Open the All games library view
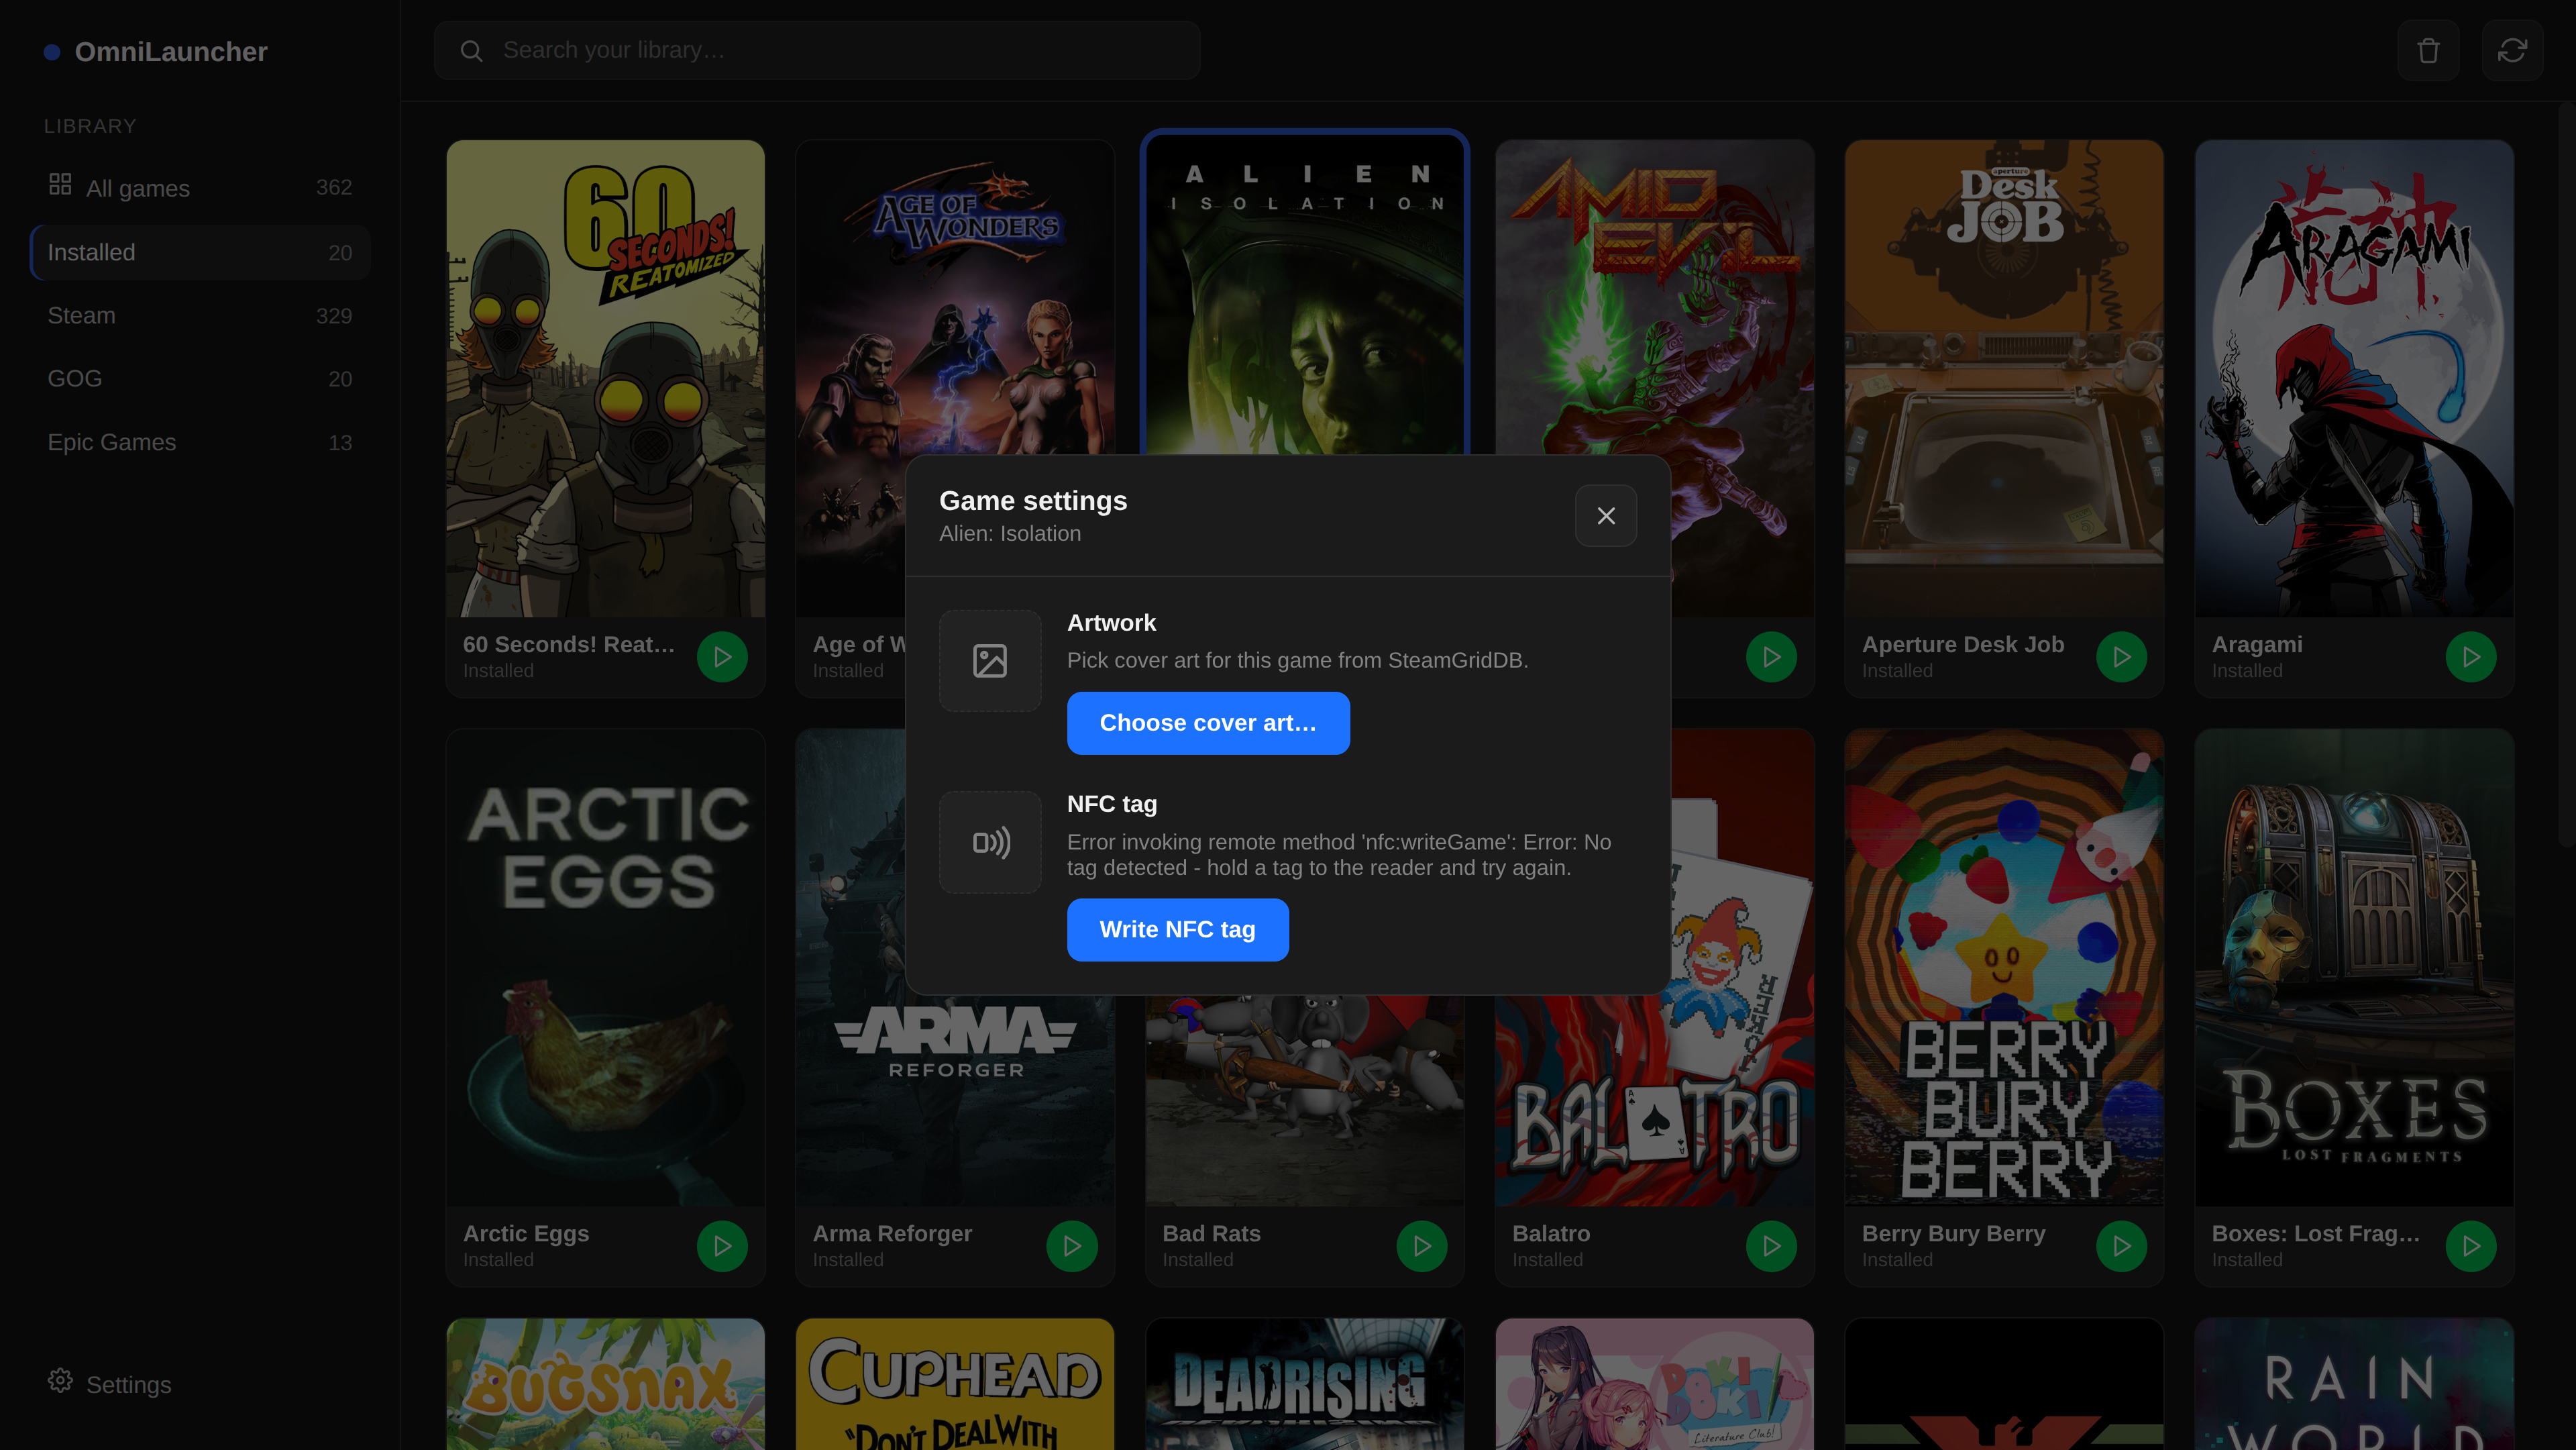This screenshot has width=2576, height=1450. click(200, 188)
